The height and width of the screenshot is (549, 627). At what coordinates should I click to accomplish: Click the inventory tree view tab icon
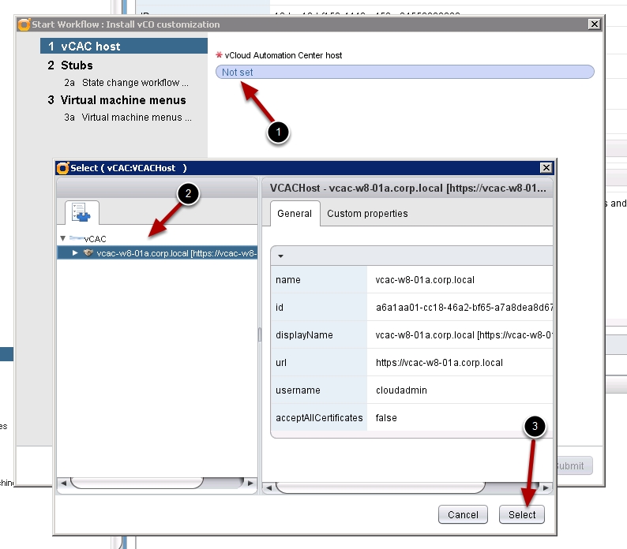tap(82, 213)
